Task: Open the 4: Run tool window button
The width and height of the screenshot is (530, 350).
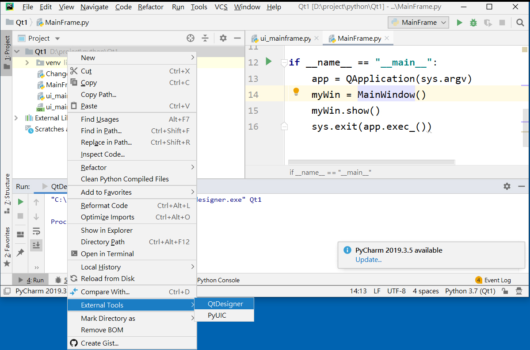Action: (x=31, y=280)
